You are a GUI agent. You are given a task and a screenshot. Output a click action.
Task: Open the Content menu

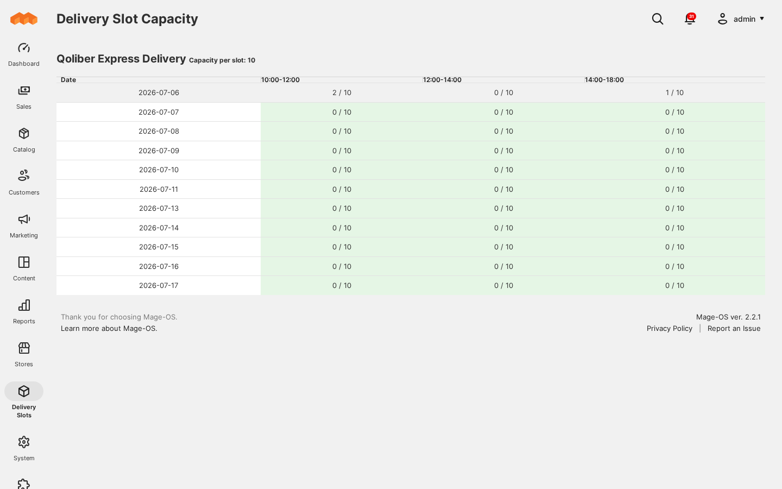pyautogui.click(x=24, y=269)
